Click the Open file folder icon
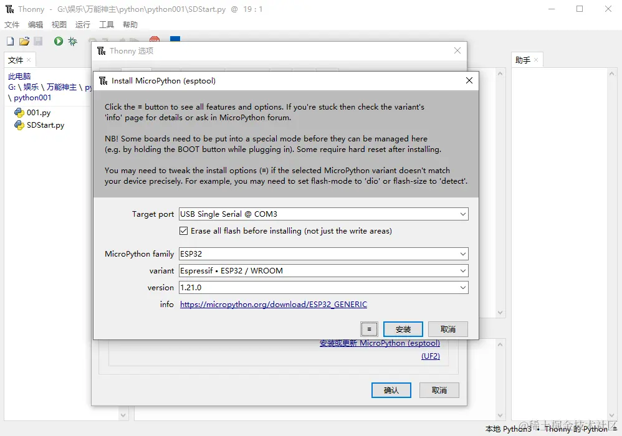The image size is (622, 436). point(24,41)
